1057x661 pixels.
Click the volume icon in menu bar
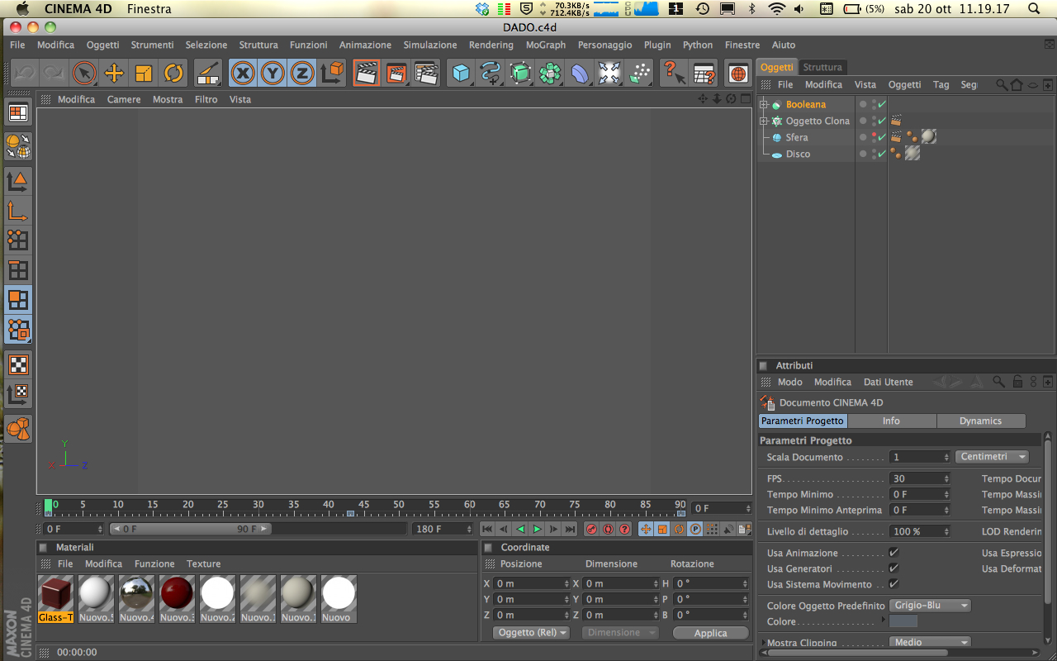point(799,9)
